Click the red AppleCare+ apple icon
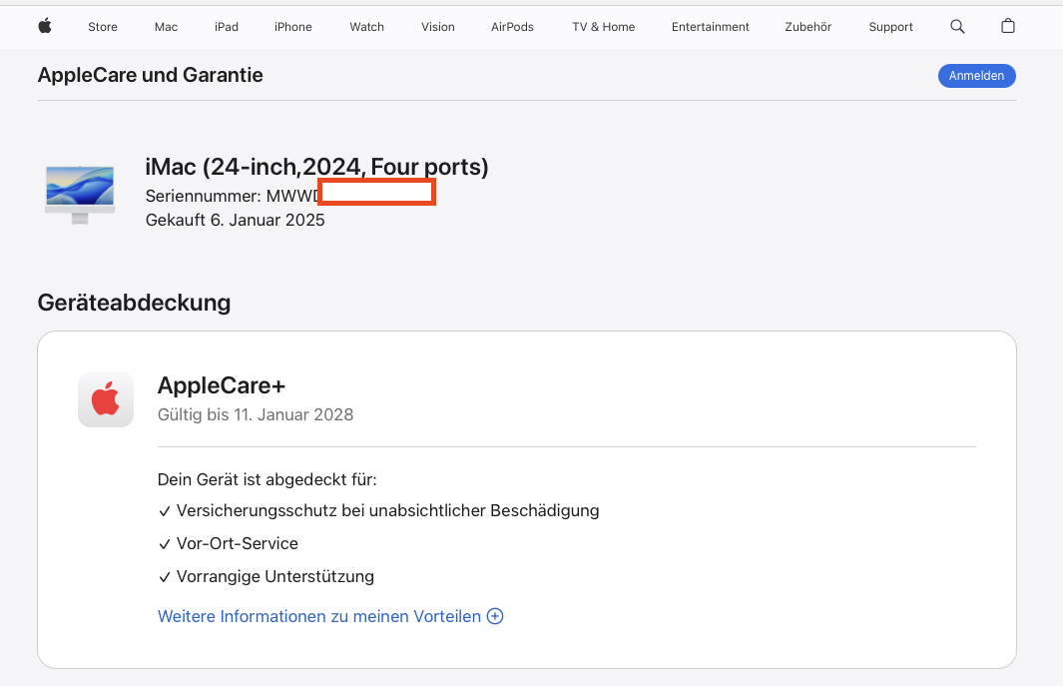 [106, 399]
